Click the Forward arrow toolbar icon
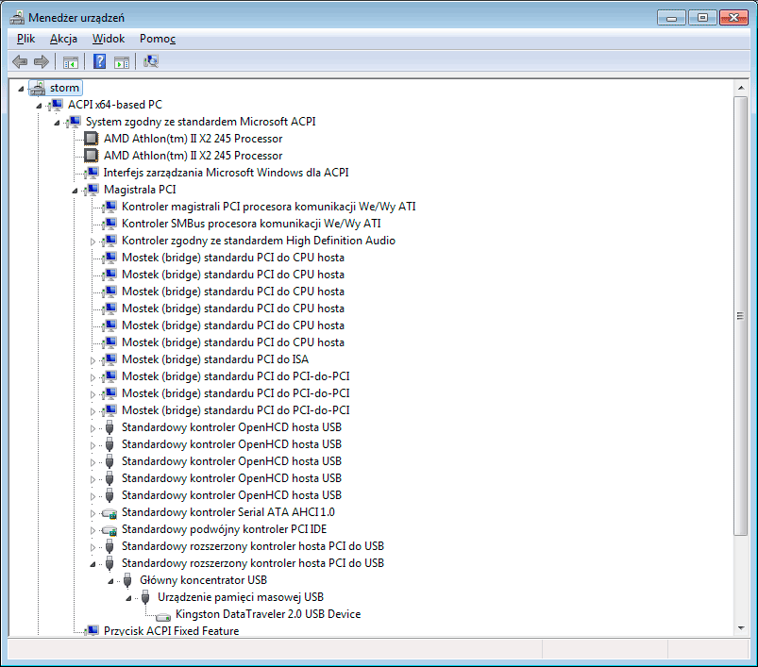Image resolution: width=758 pixels, height=667 pixels. coord(42,61)
